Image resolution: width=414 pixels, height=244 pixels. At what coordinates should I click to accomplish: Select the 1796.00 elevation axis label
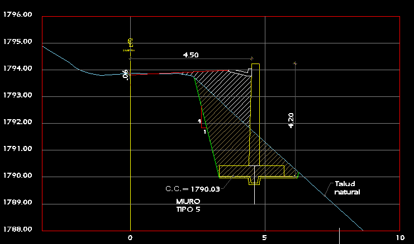click(x=17, y=16)
